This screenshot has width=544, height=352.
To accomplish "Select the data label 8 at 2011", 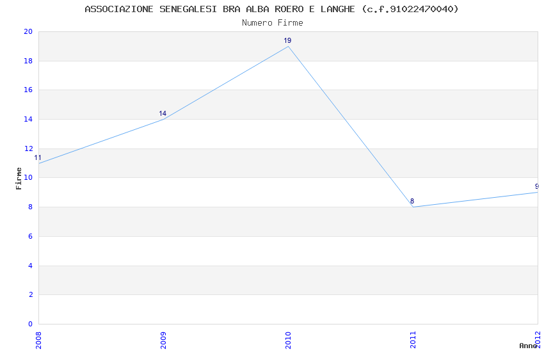I will [x=412, y=201].
